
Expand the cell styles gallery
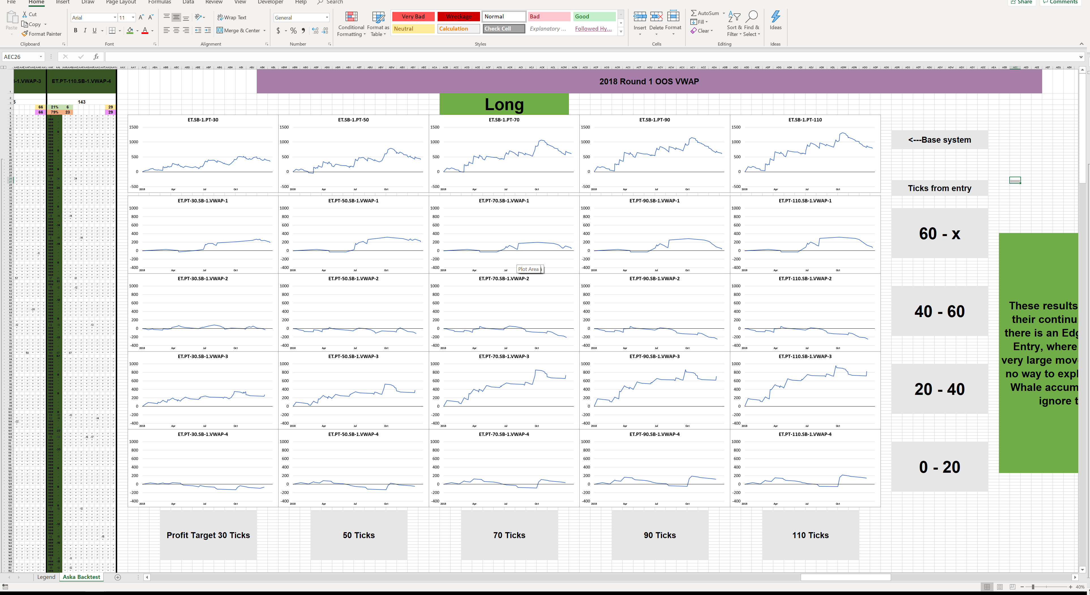[621, 32]
